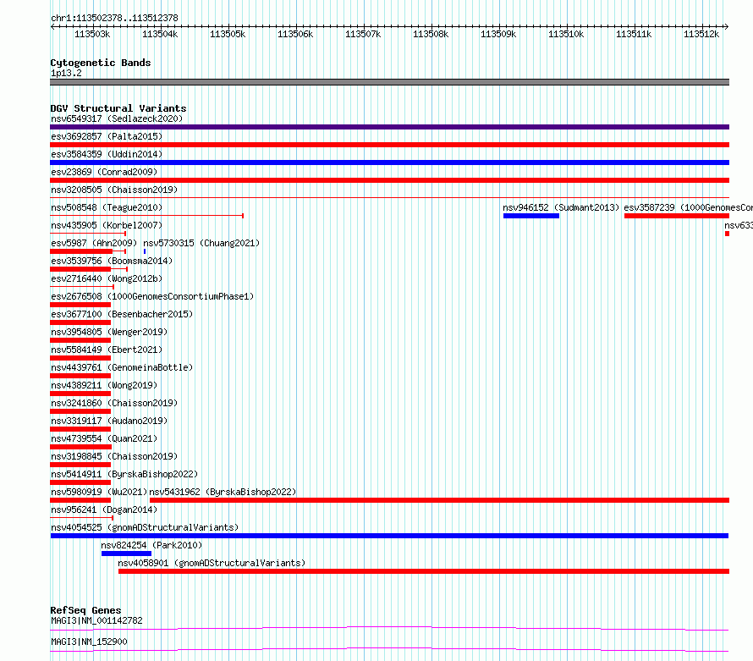Click the esv5987 (Ahn2009) label
Image resolution: width=753 pixels, height=661 pixels.
pos(94,243)
